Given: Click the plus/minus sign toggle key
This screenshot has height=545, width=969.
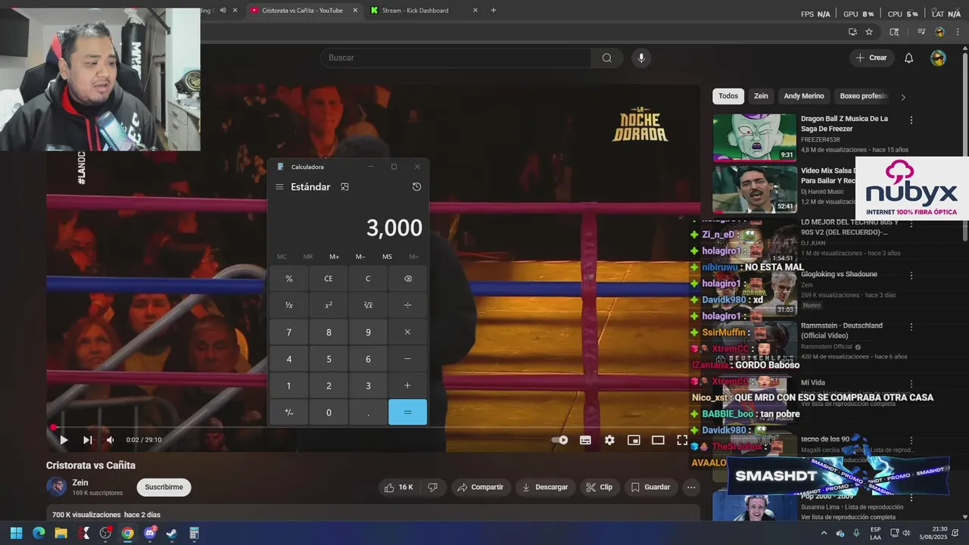Looking at the screenshot, I should tap(288, 413).
